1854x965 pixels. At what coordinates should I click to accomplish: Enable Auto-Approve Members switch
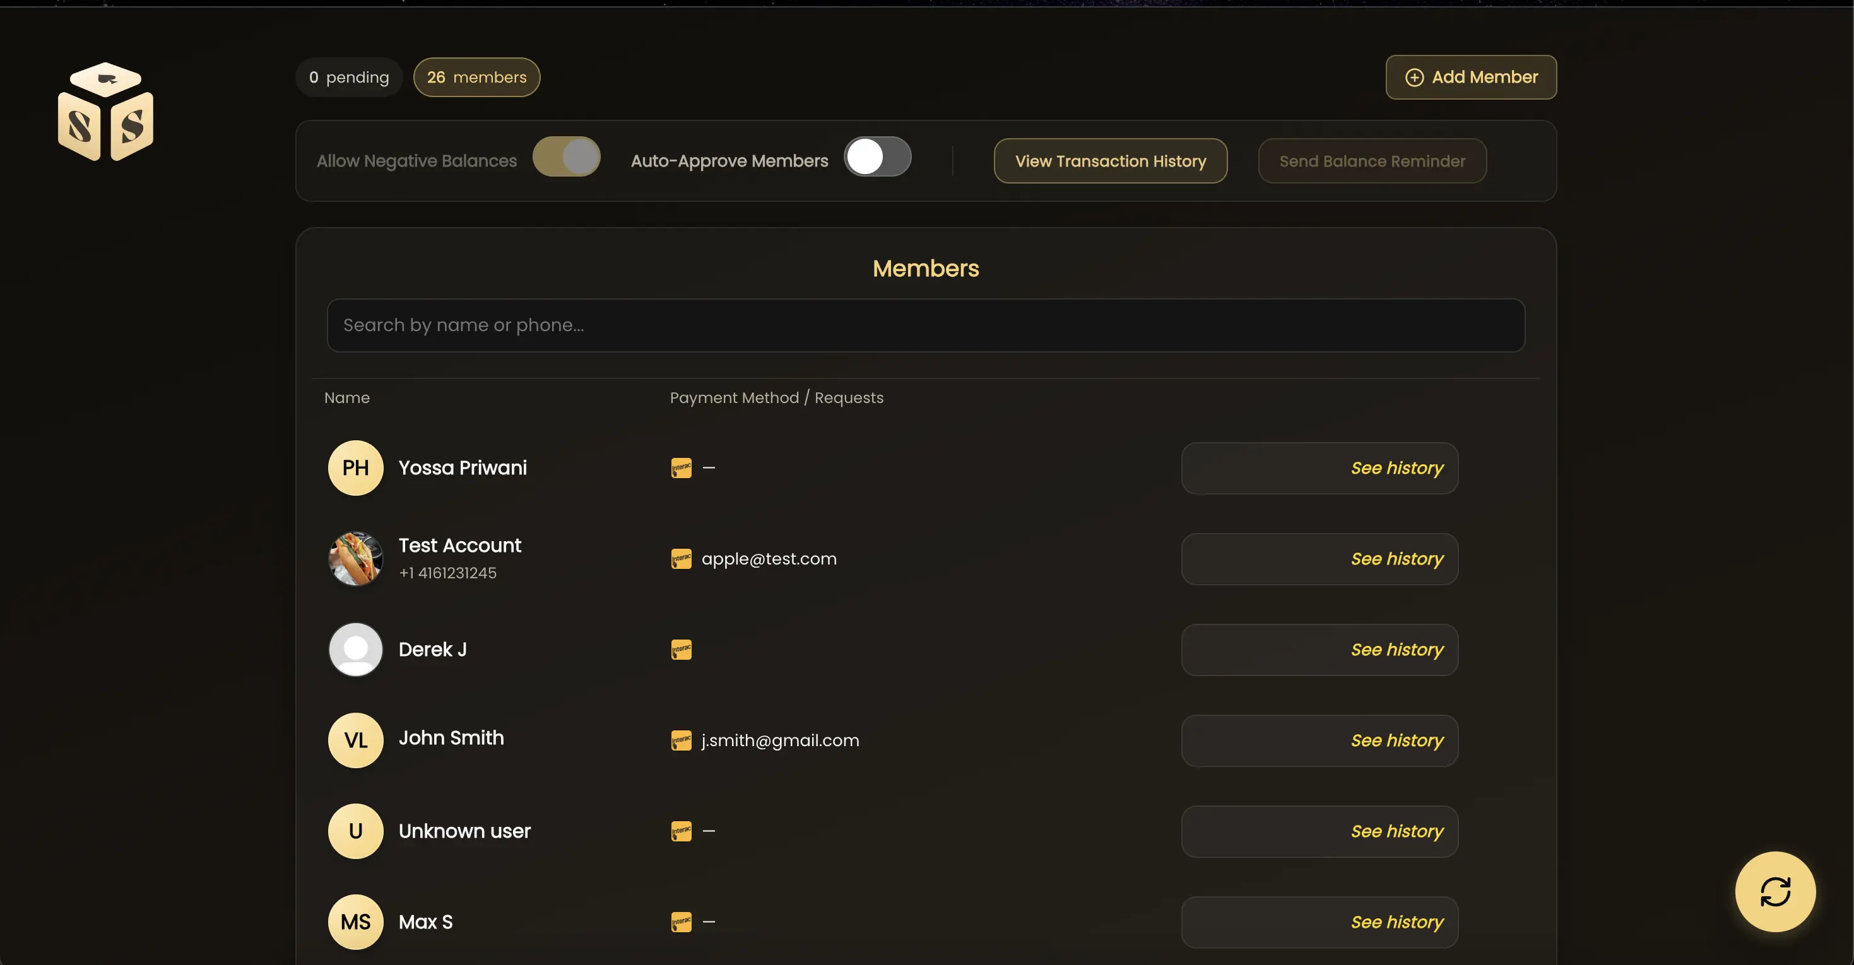coord(877,157)
